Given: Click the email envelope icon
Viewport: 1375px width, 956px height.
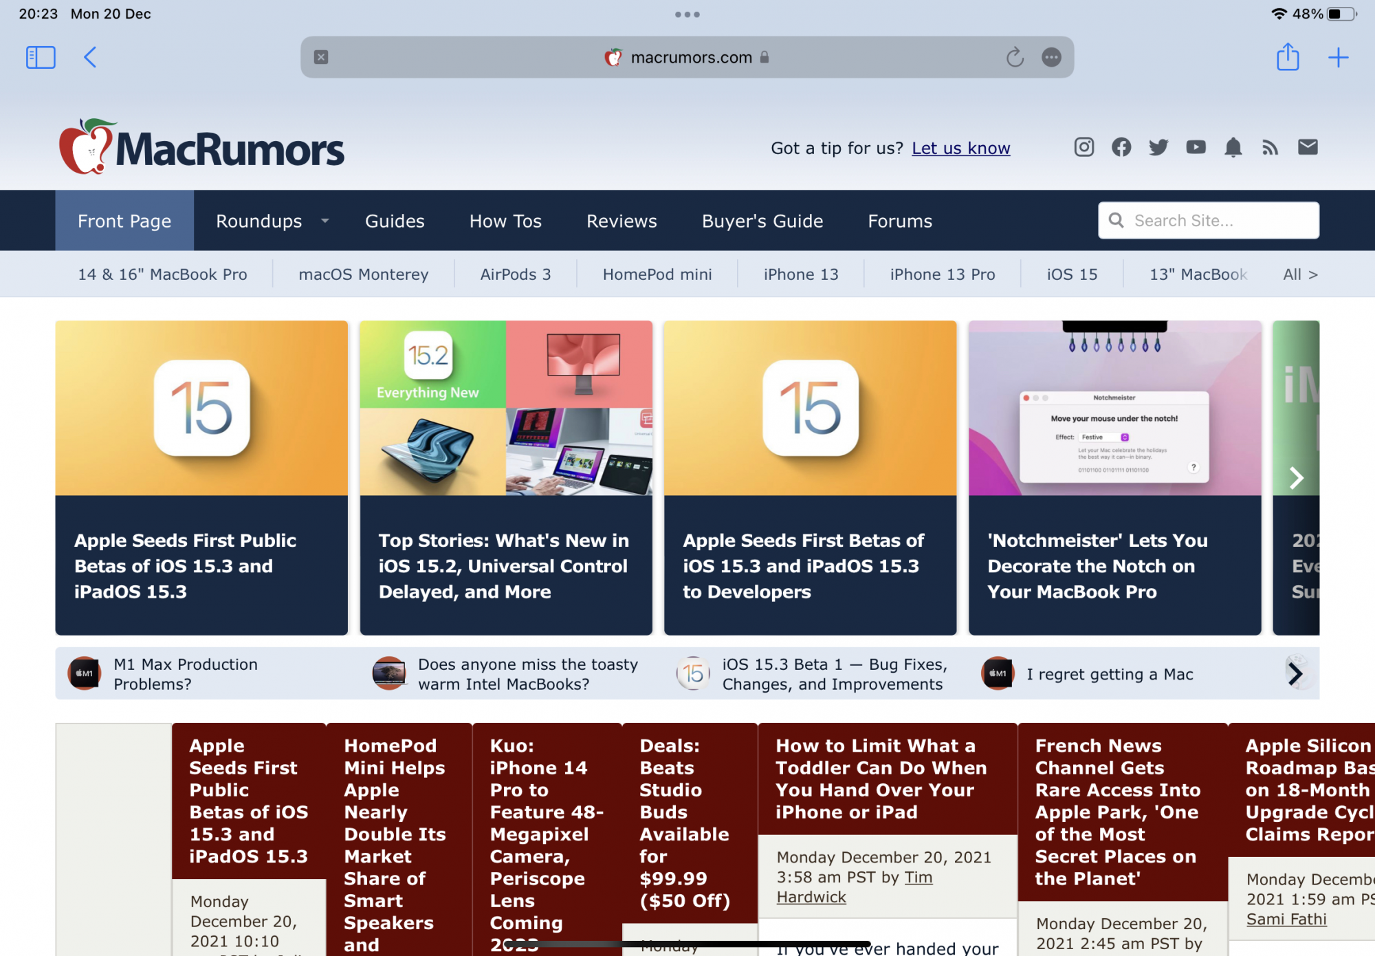Looking at the screenshot, I should [x=1308, y=147].
